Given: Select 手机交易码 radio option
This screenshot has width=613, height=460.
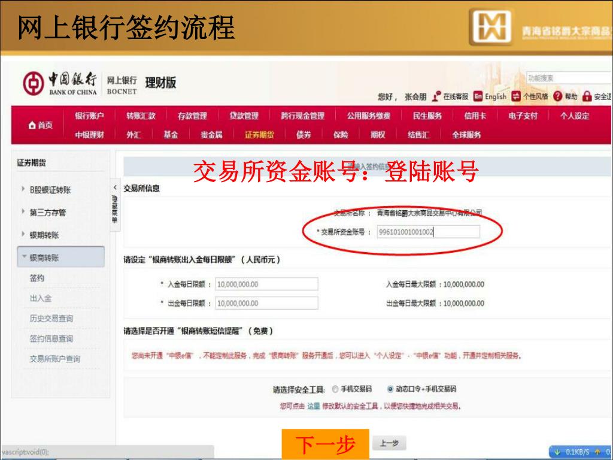Looking at the screenshot, I should [335, 389].
